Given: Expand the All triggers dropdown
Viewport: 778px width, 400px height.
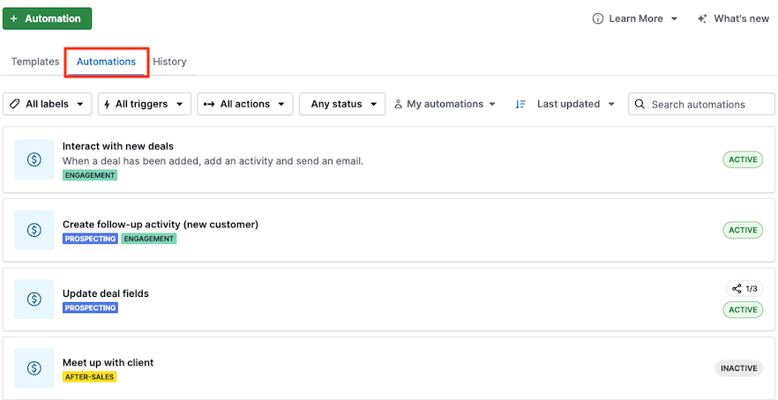Looking at the screenshot, I should coord(145,104).
